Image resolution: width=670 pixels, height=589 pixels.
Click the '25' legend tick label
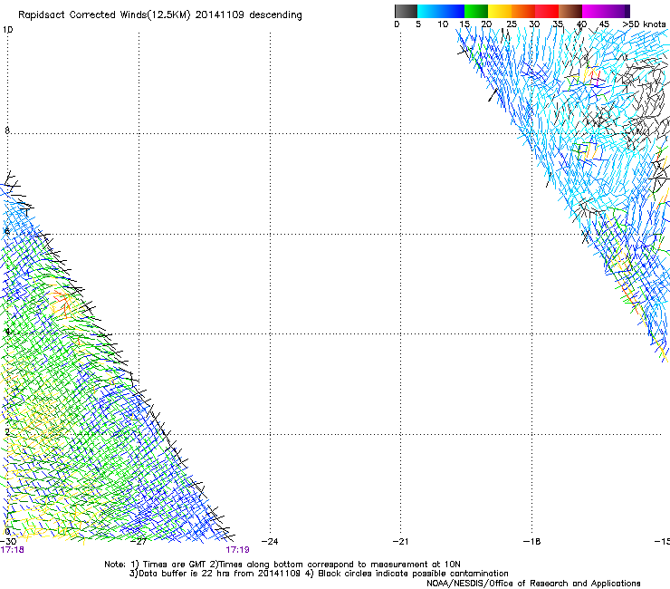[512, 24]
